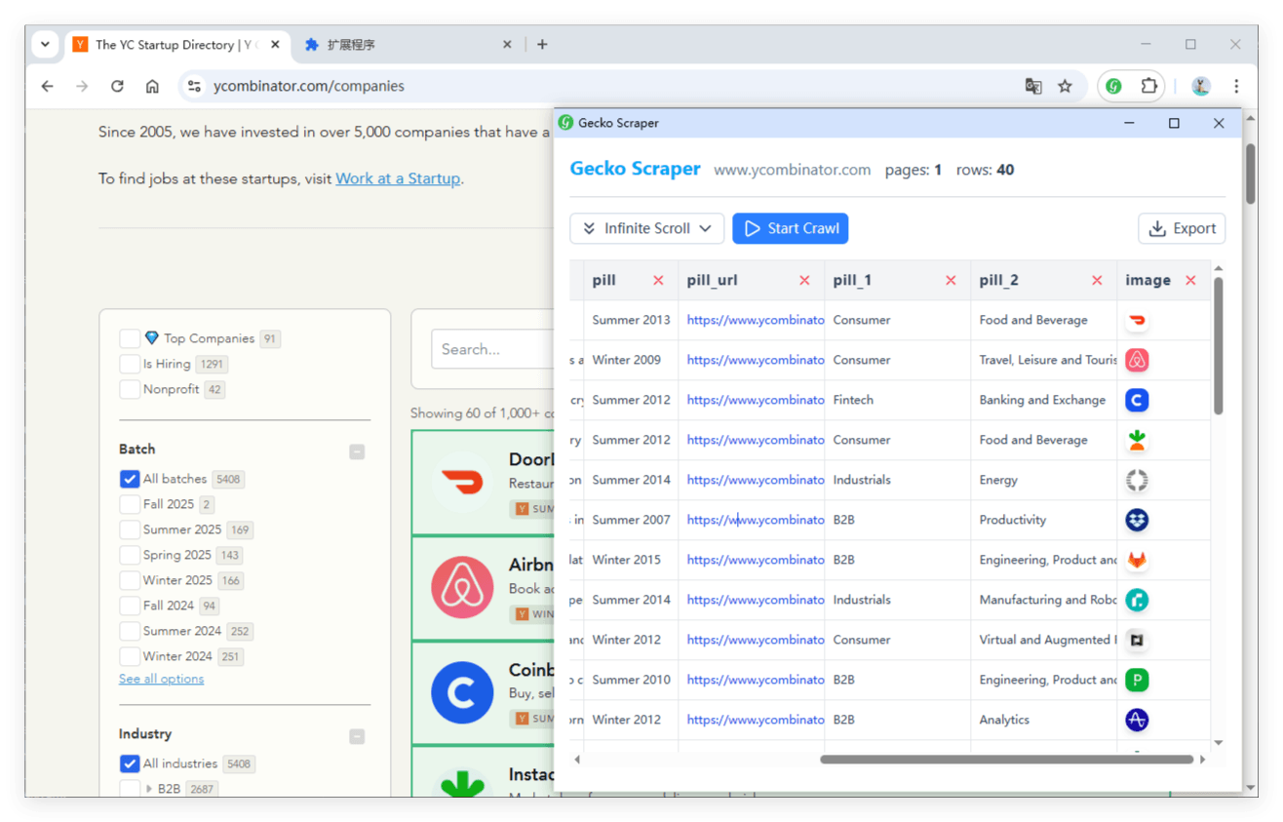Remove the pill_1 column using its X

pyautogui.click(x=951, y=281)
